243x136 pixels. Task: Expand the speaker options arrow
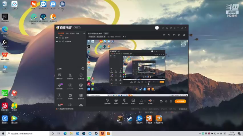pyautogui.click(x=154, y=101)
